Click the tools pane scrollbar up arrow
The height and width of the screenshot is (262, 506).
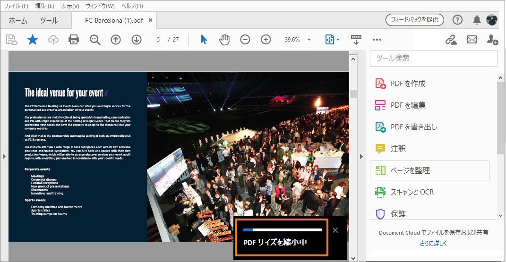[x=500, y=78]
